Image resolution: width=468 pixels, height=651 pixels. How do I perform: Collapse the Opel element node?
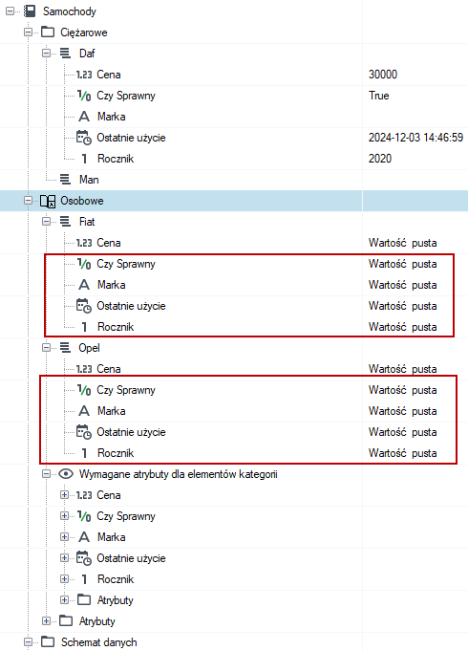(x=47, y=348)
